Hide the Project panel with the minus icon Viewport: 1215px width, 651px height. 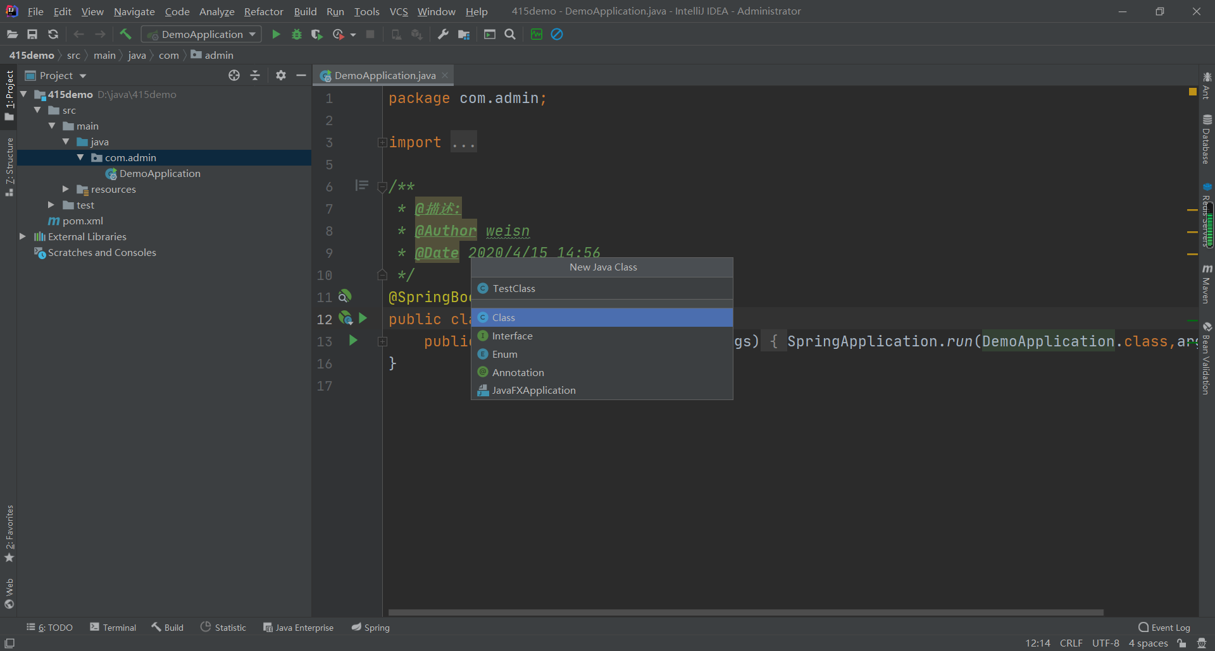301,75
